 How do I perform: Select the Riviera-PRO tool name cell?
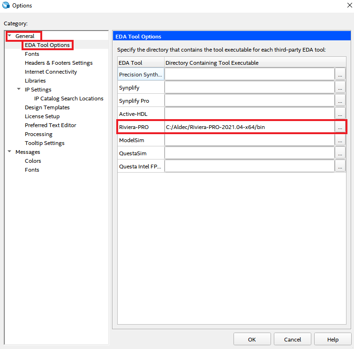click(x=141, y=127)
